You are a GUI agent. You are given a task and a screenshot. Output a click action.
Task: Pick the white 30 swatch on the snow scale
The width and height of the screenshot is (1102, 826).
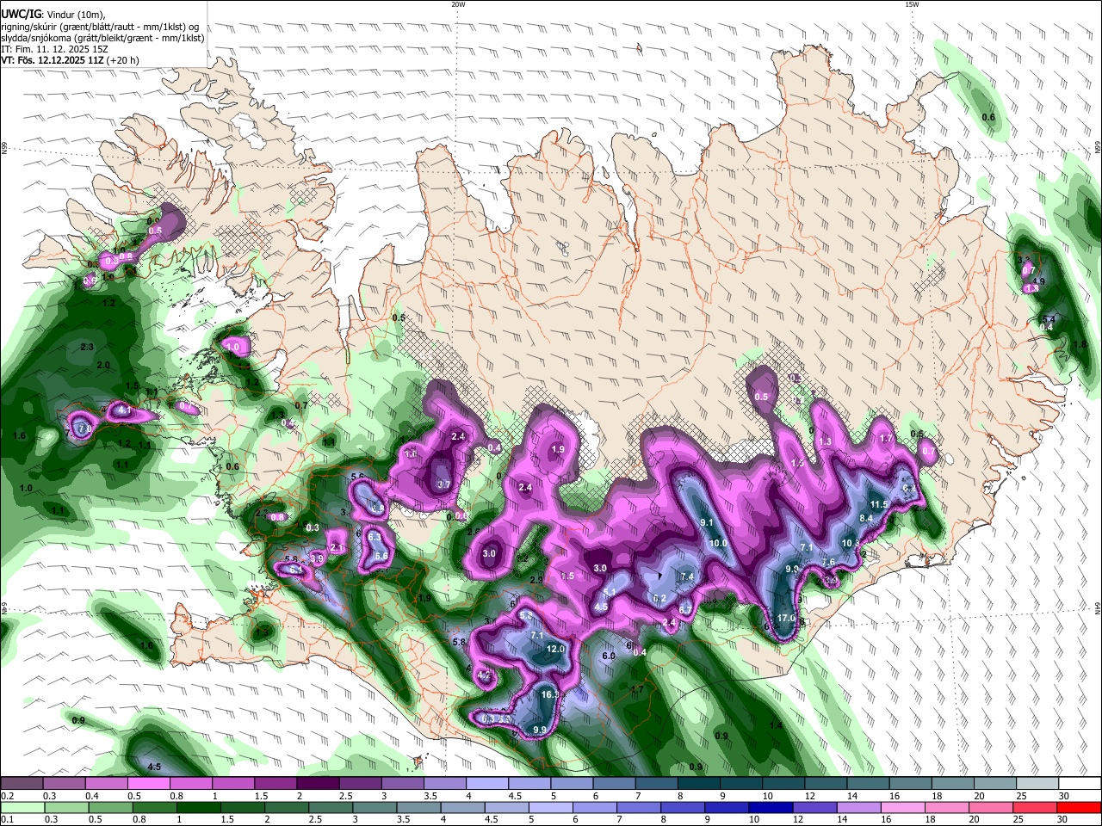pyautogui.click(x=1080, y=784)
